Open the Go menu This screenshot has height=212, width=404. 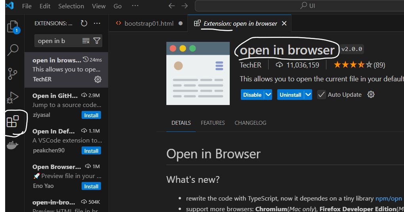(x=118, y=6)
